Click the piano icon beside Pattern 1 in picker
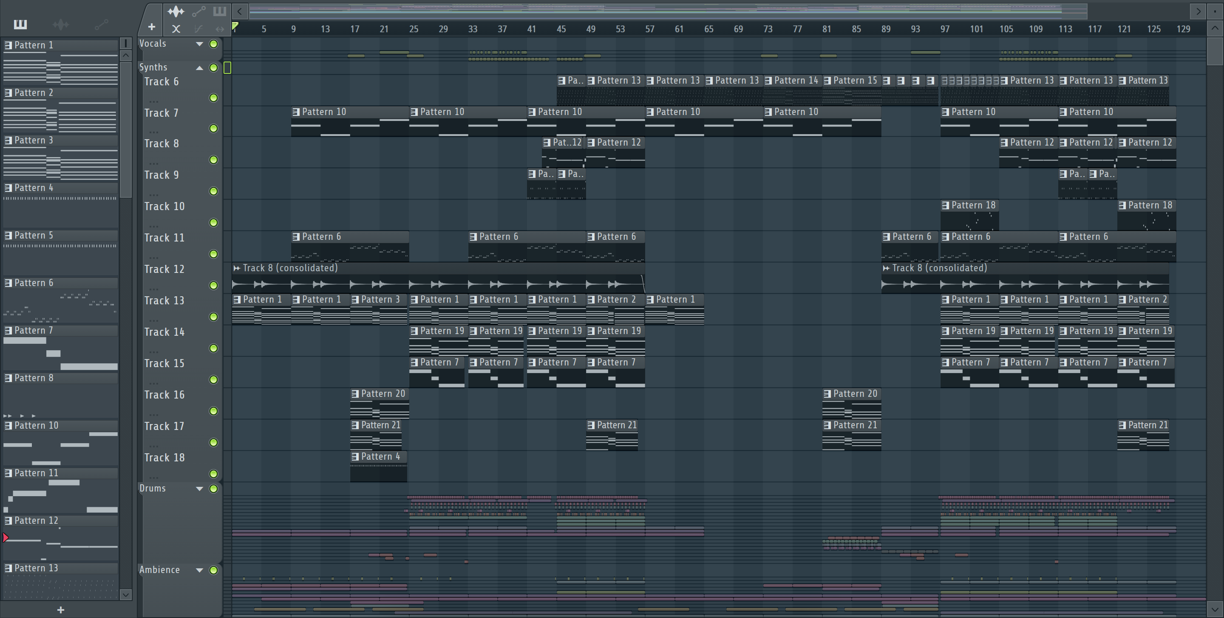The image size is (1224, 618). (x=8, y=45)
